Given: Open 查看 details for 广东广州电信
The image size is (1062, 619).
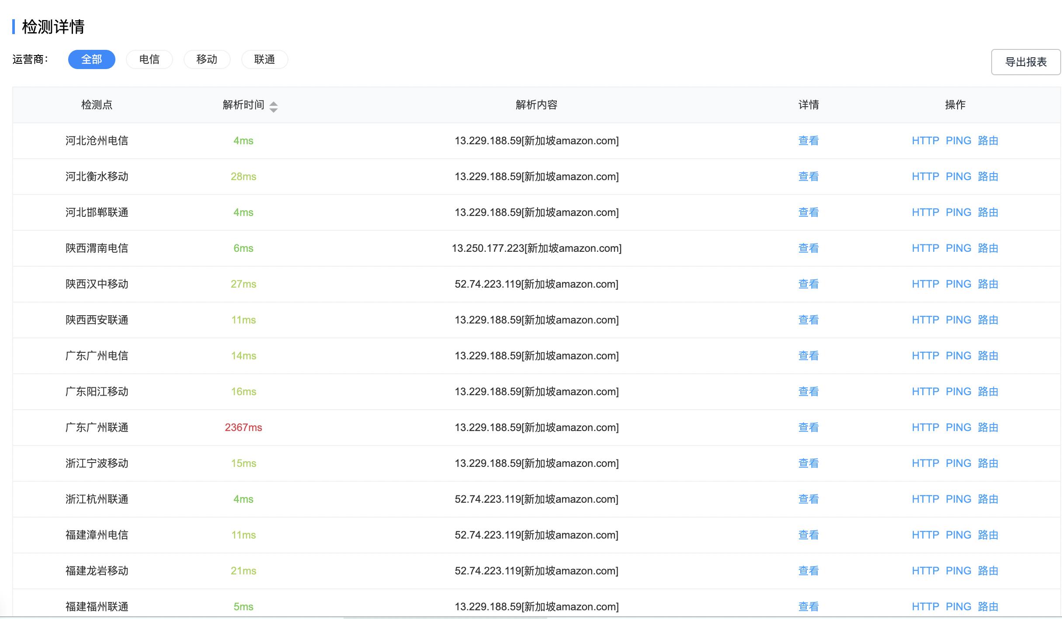Looking at the screenshot, I should 809,356.
